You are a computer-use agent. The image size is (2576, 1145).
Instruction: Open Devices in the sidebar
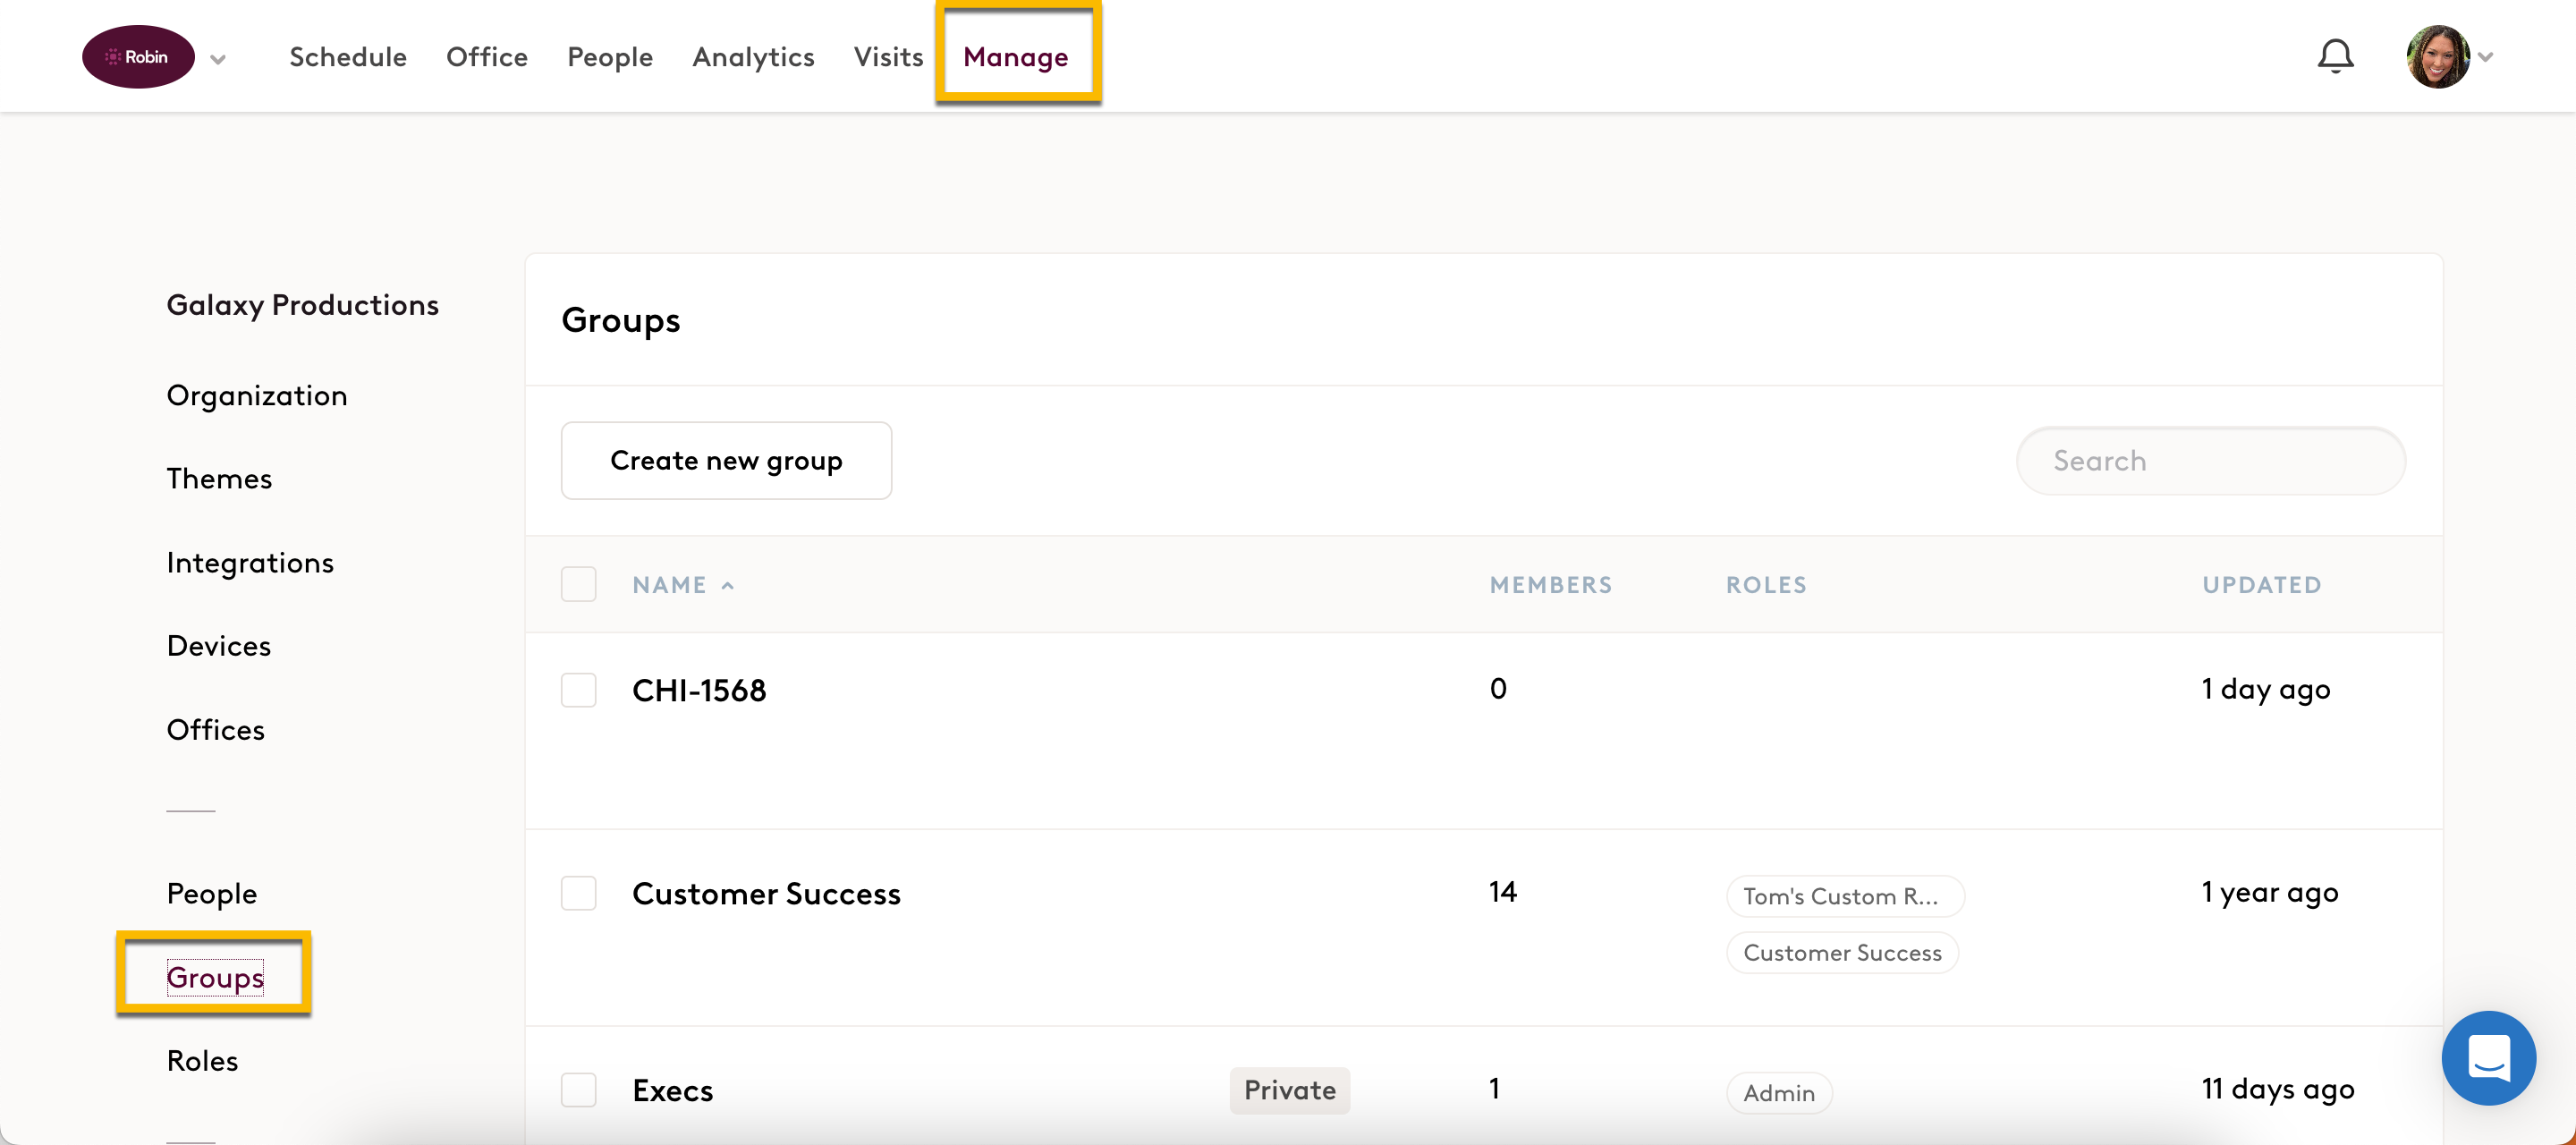coord(219,646)
